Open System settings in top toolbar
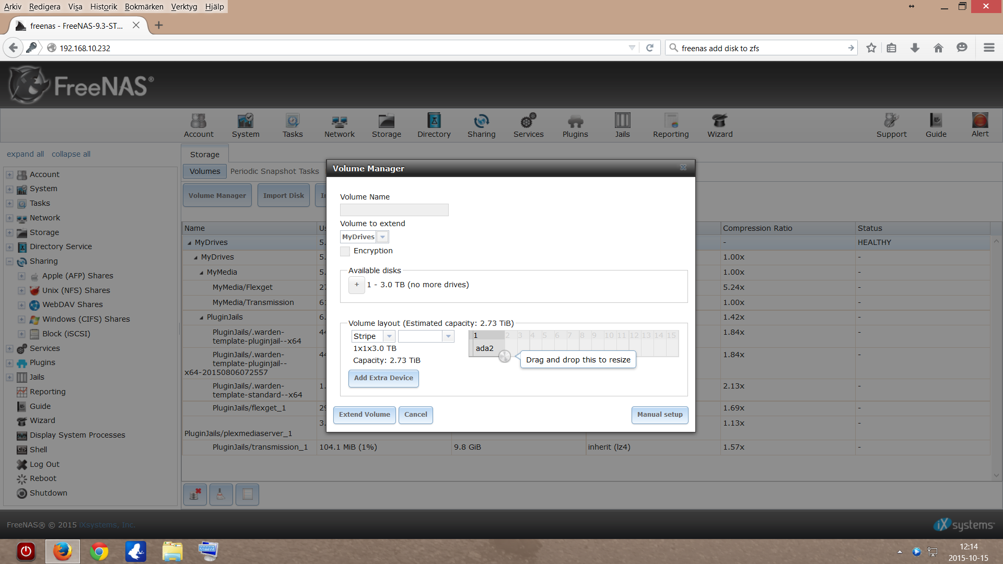The width and height of the screenshot is (1003, 564). coord(246,126)
